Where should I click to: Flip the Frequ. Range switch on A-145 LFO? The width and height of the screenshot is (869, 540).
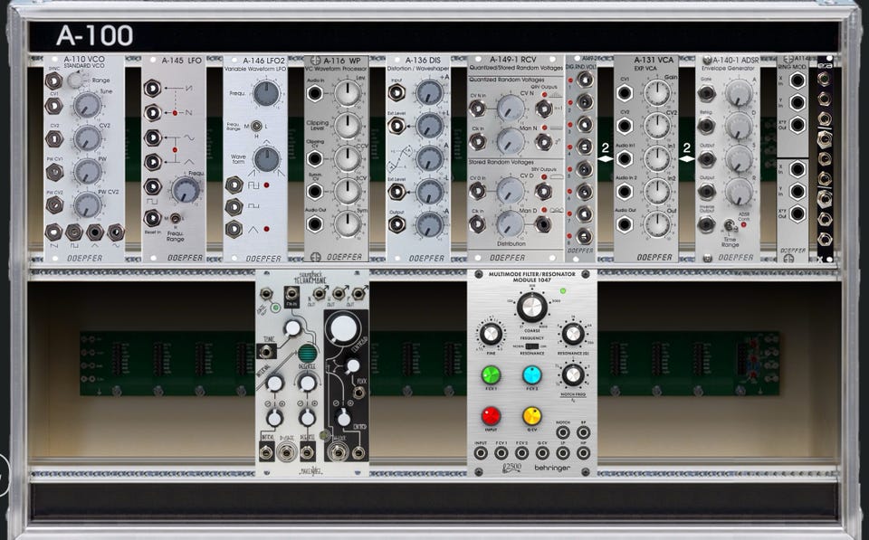[x=175, y=218]
